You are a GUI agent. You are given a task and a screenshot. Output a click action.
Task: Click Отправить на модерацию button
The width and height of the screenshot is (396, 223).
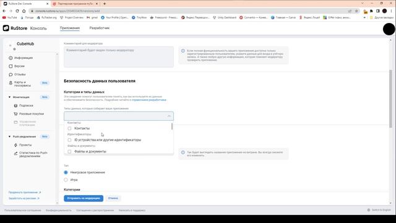(x=84, y=198)
